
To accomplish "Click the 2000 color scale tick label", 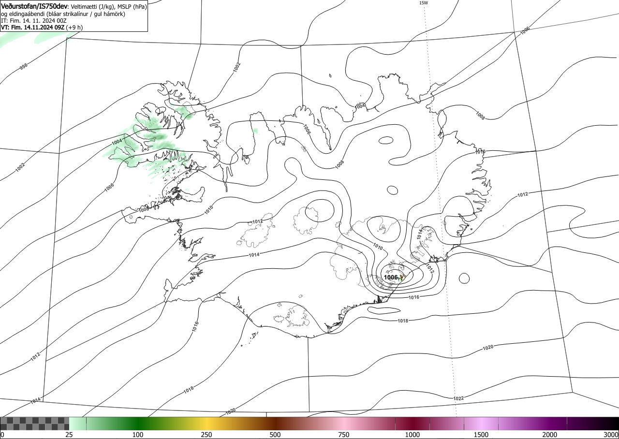I will point(550,435).
